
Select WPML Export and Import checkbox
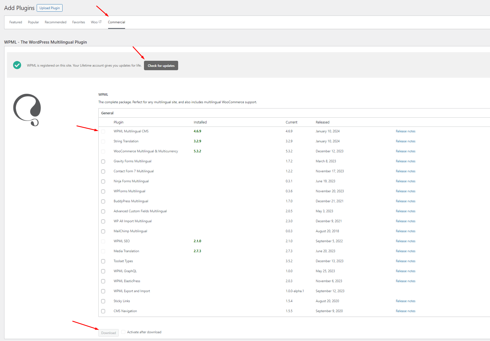click(103, 291)
